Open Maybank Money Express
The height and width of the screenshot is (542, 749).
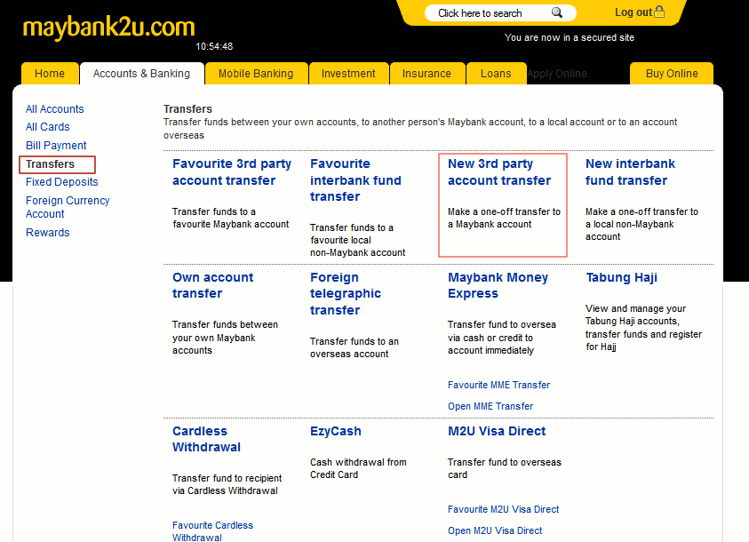pyautogui.click(x=498, y=285)
